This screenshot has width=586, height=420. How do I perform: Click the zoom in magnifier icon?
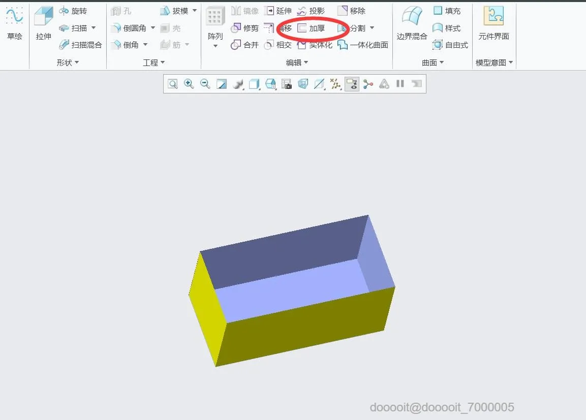pos(189,84)
